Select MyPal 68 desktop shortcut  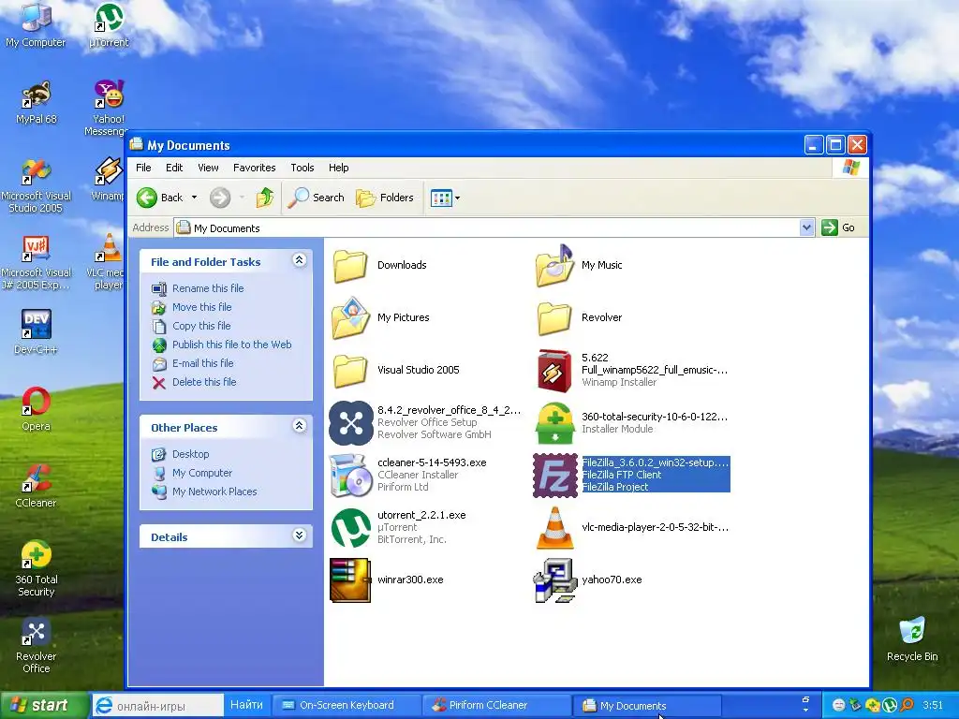point(36,102)
